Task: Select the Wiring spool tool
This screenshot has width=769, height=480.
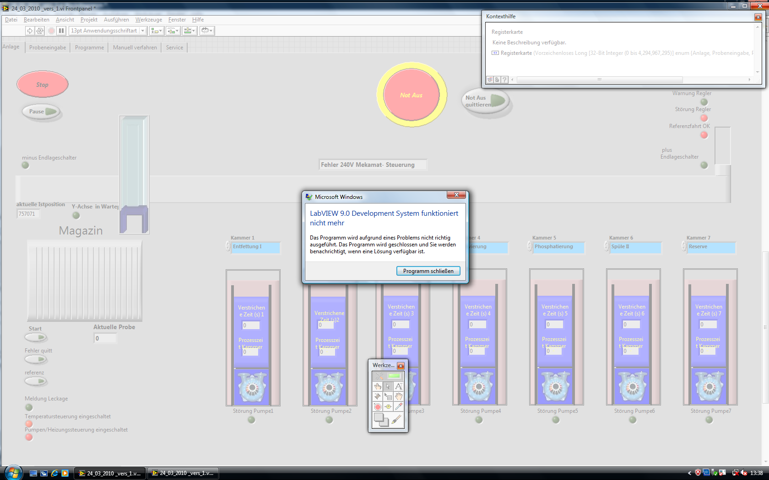Action: click(x=378, y=396)
